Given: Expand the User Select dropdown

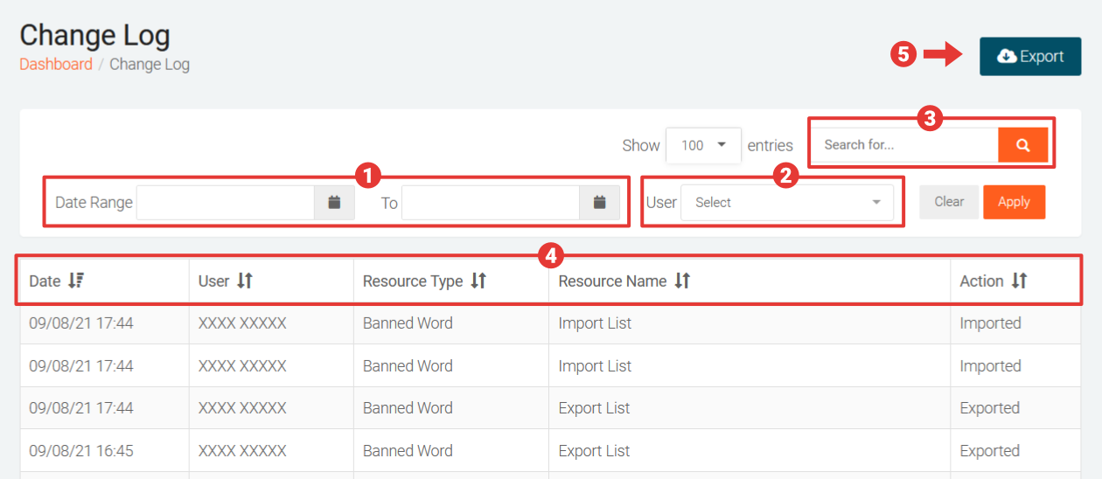Looking at the screenshot, I should [x=787, y=203].
